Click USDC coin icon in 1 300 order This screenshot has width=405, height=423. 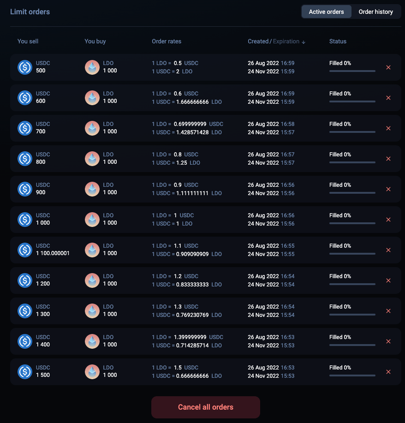click(24, 311)
